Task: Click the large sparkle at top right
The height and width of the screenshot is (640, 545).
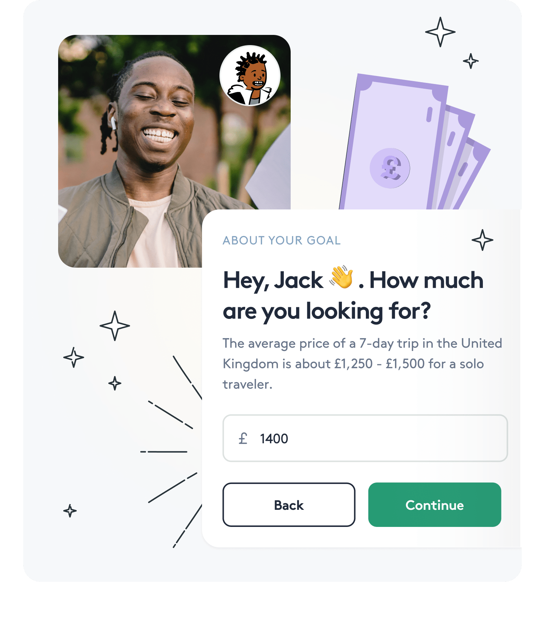Action: click(440, 32)
